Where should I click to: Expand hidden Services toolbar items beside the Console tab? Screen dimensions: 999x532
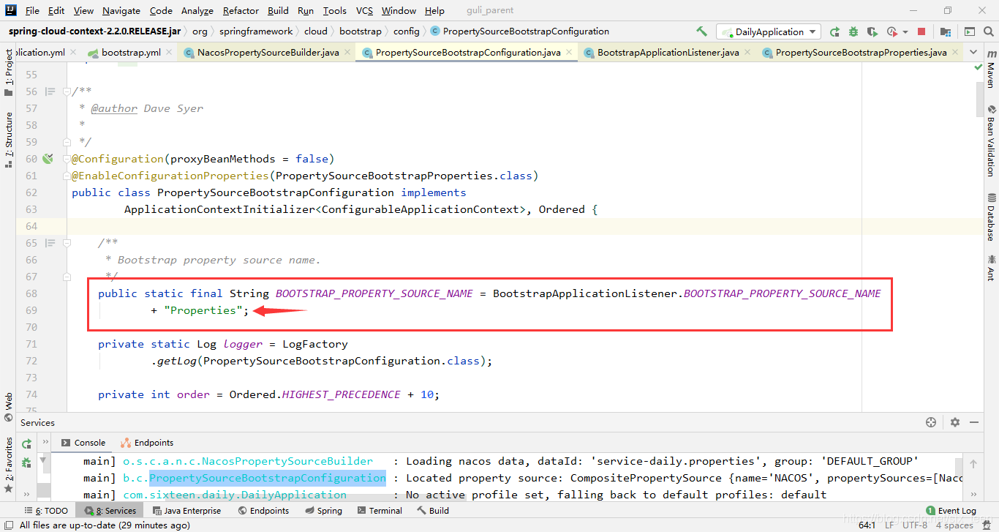point(45,443)
